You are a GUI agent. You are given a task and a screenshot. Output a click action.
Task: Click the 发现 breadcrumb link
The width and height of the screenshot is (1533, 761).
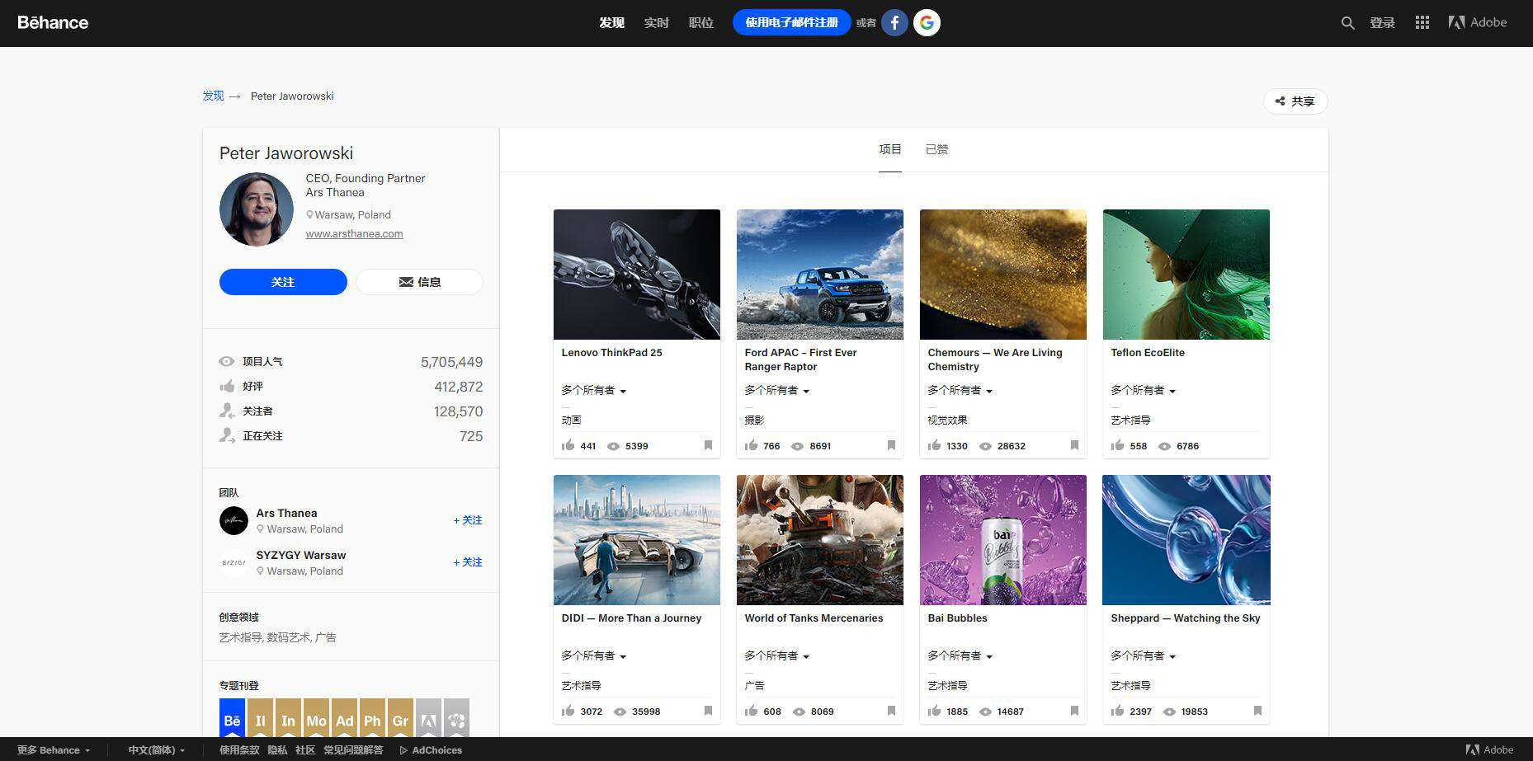click(x=214, y=96)
